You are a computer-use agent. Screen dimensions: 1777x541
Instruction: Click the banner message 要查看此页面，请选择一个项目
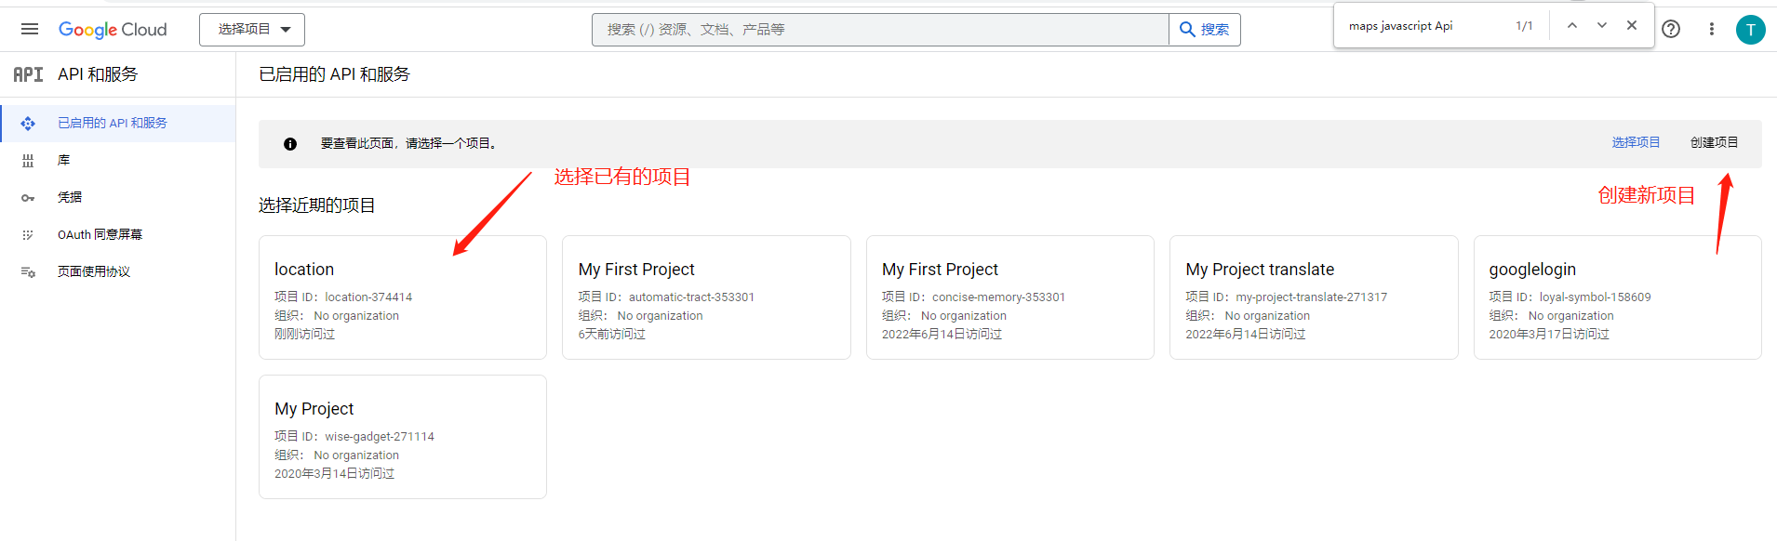(x=410, y=144)
